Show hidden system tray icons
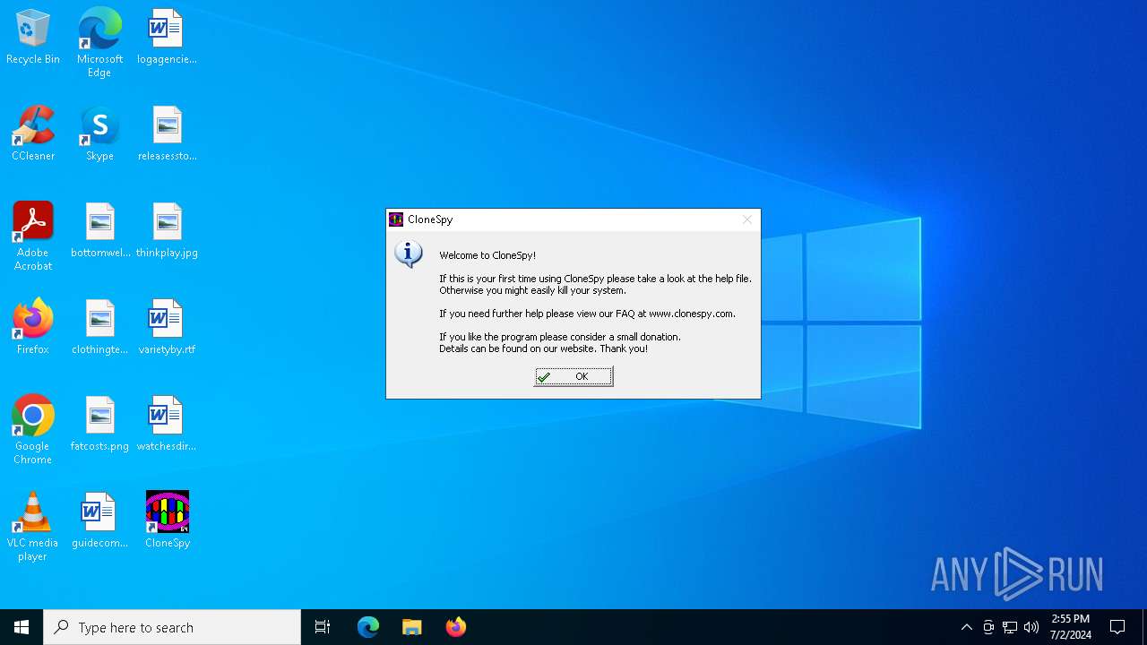 [967, 627]
